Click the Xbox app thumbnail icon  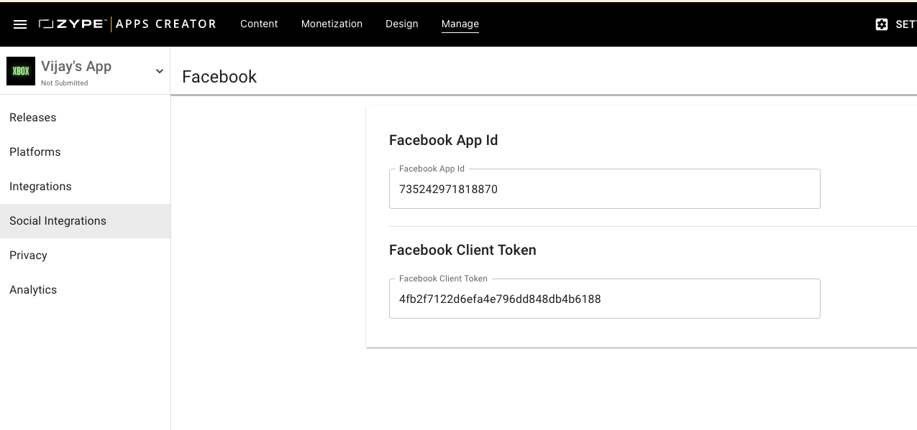[21, 71]
